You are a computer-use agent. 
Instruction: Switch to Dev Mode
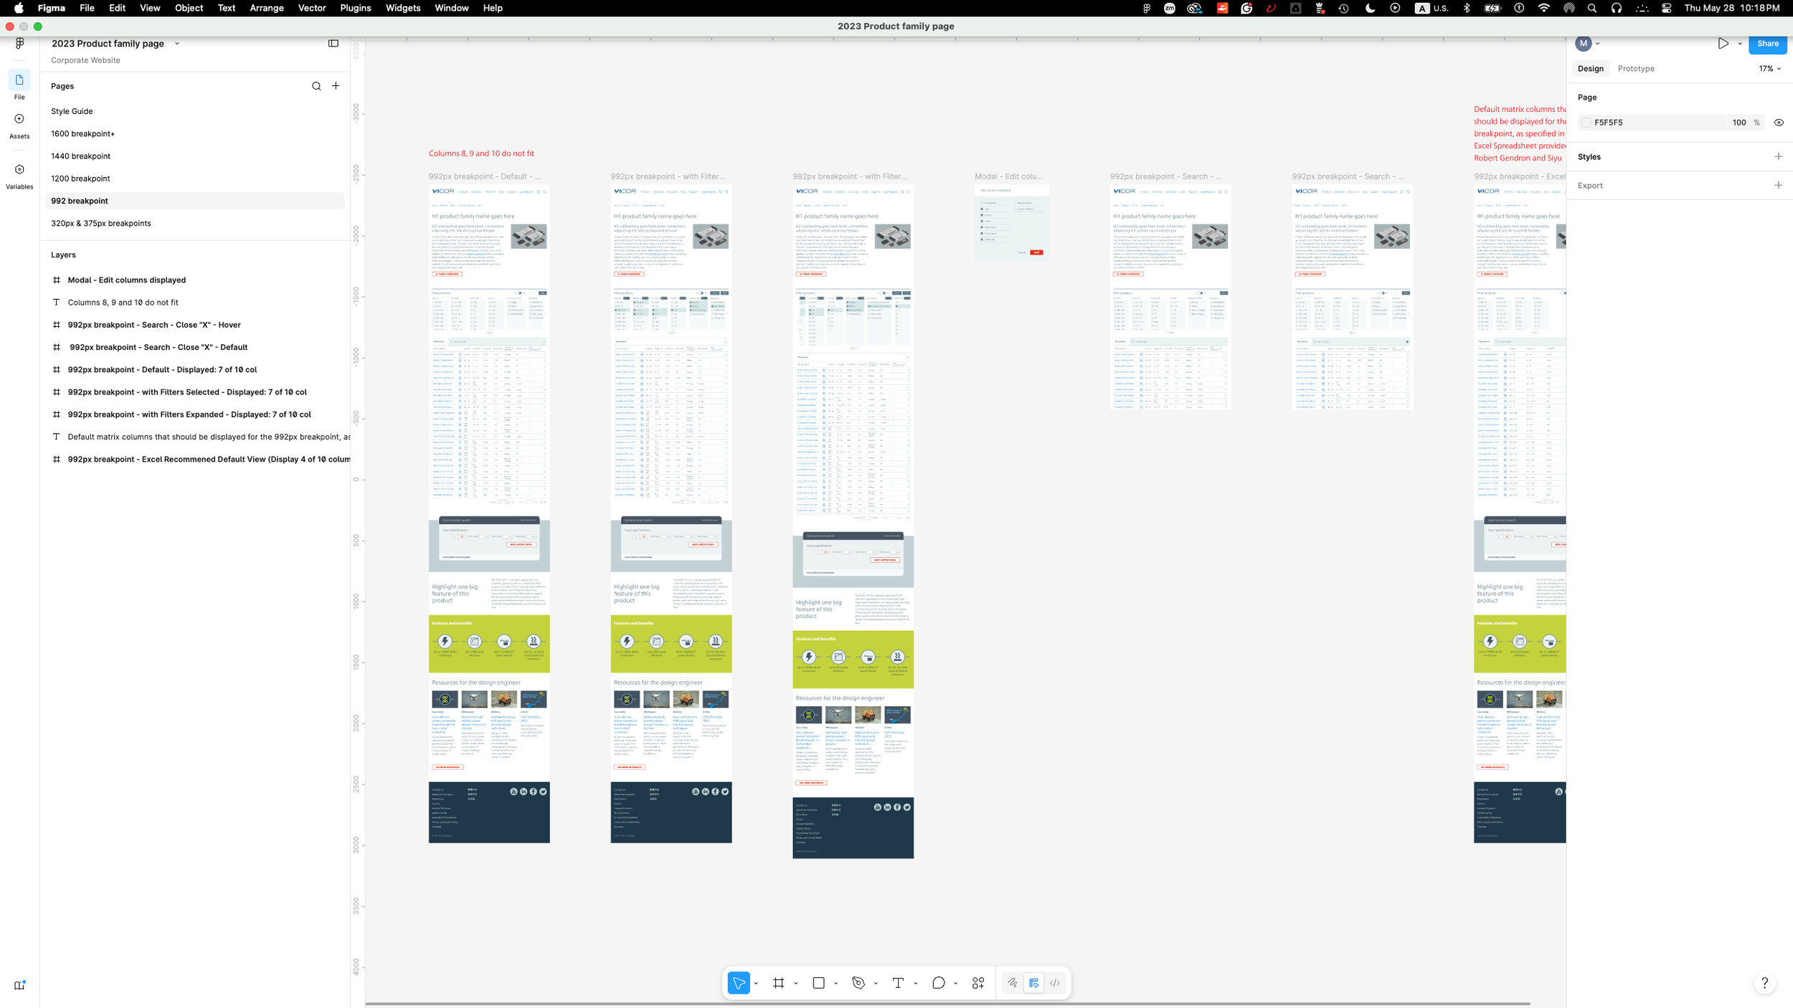click(x=1055, y=983)
